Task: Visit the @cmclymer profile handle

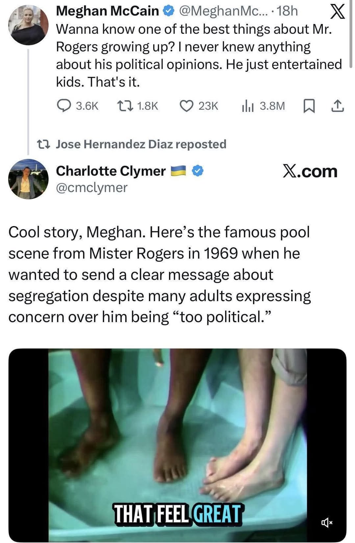Action: [92, 188]
